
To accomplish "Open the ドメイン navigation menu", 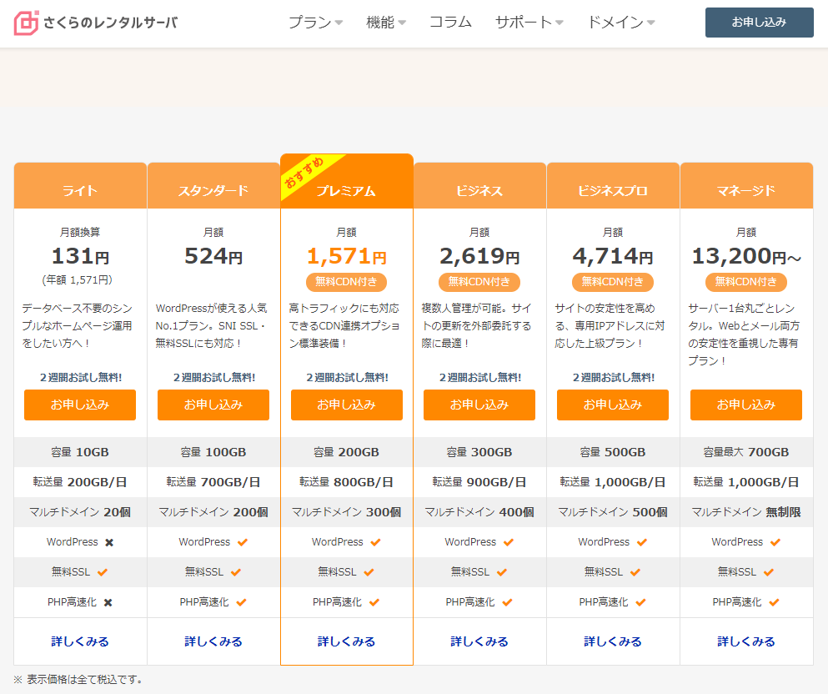I will [x=620, y=23].
